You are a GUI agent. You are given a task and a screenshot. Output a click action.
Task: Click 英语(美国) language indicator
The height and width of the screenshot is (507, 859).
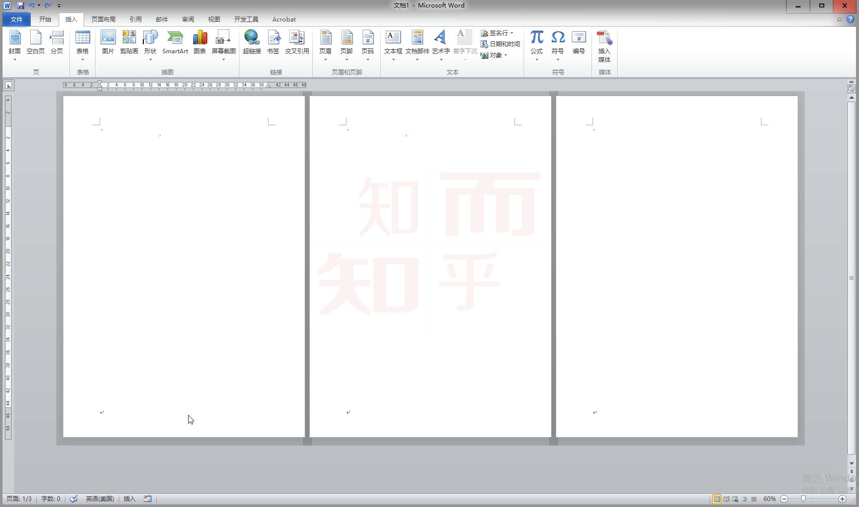click(99, 498)
